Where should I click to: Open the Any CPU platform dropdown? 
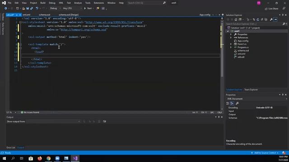click(x=72, y=8)
